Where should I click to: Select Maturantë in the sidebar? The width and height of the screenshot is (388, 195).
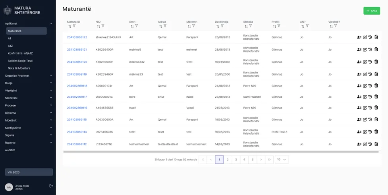[x=27, y=31]
